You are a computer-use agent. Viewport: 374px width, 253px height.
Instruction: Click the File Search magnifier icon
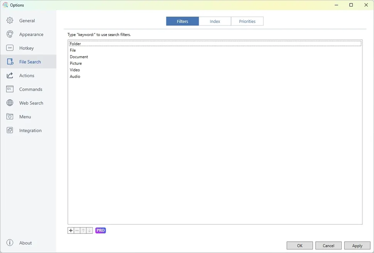(x=10, y=61)
